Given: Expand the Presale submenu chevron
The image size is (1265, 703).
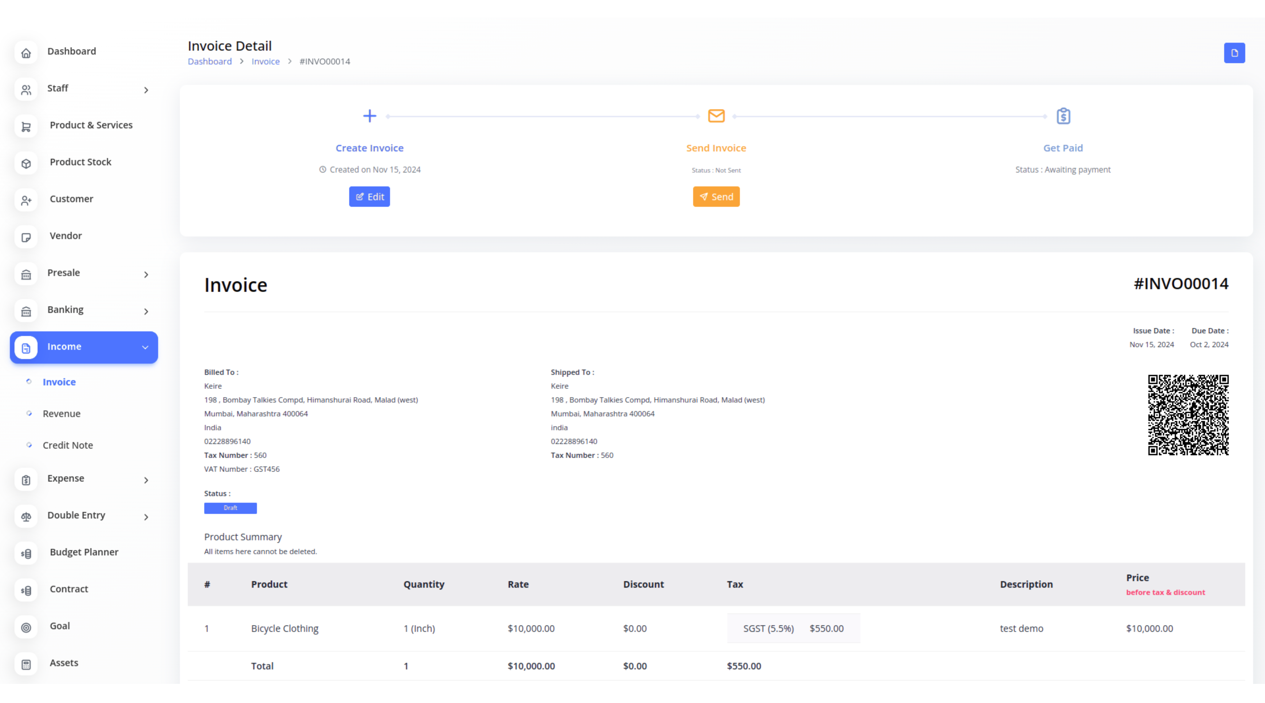Looking at the screenshot, I should pos(146,274).
